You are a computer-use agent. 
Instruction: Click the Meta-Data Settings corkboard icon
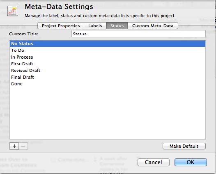12,11
